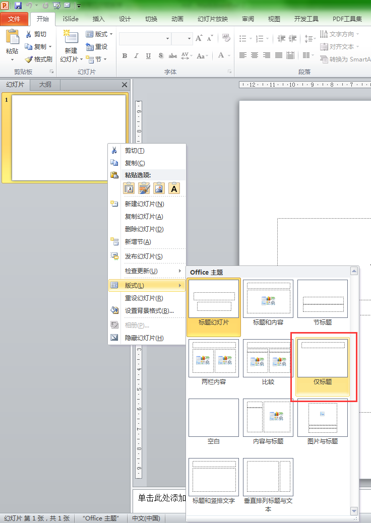Switch to the 大纲 (Outline) pane tab
Image resolution: width=371 pixels, height=523 pixels.
coord(45,85)
